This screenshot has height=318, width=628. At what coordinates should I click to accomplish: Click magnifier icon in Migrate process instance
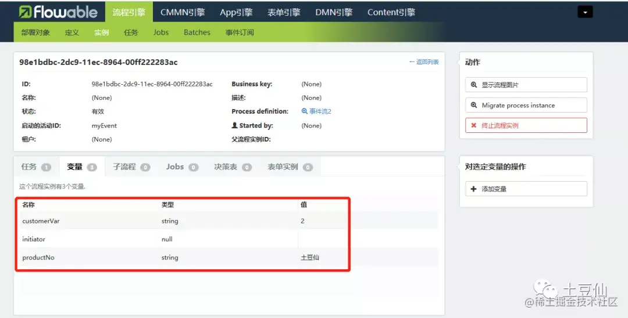click(x=474, y=105)
